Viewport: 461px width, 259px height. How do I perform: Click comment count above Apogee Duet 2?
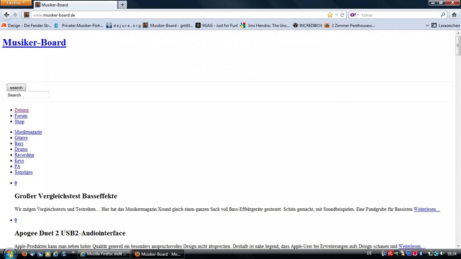[x=16, y=220]
